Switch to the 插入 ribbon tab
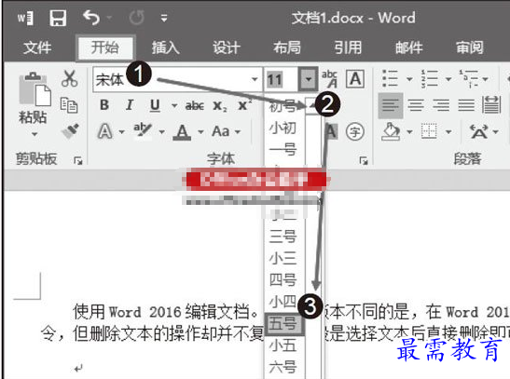The width and height of the screenshot is (510, 379). click(166, 47)
